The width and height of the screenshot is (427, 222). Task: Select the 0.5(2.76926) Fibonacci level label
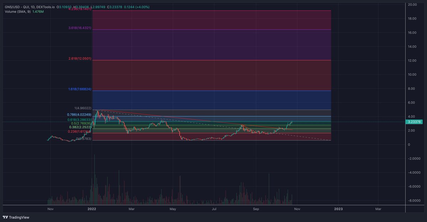click(x=81, y=123)
